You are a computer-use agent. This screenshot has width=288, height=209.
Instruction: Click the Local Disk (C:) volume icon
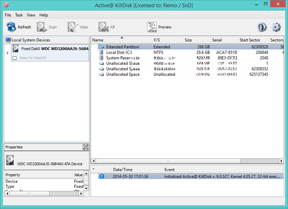[x=101, y=52]
